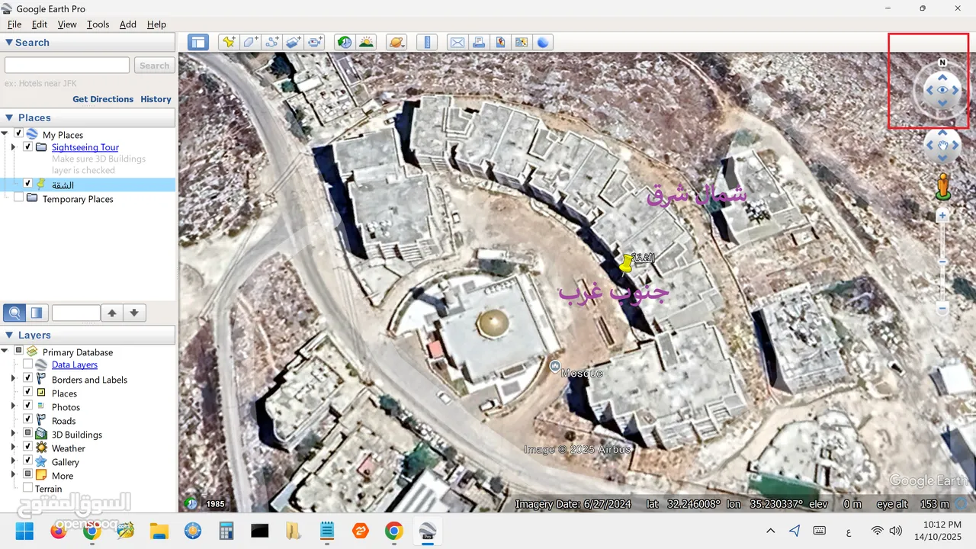
Task: Uncheck the Roads layer checkbox
Action: point(28,420)
